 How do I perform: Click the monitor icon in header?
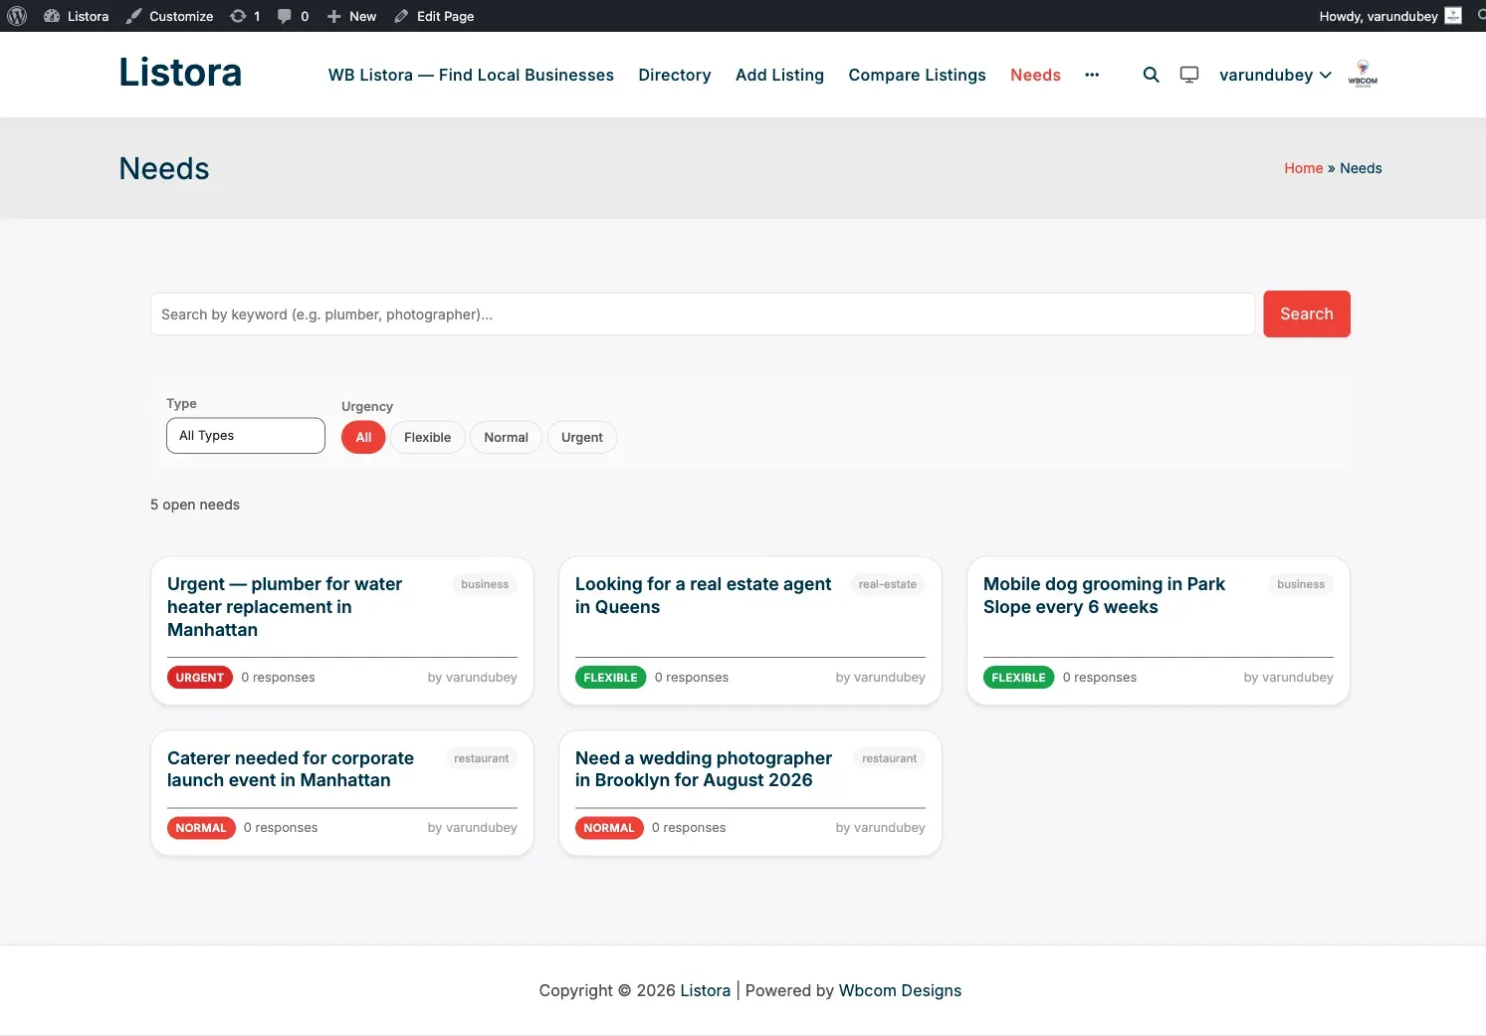[1189, 75]
